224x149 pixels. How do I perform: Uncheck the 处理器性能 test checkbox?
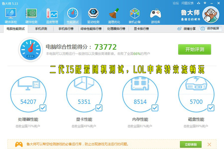pyautogui.click(x=43, y=108)
